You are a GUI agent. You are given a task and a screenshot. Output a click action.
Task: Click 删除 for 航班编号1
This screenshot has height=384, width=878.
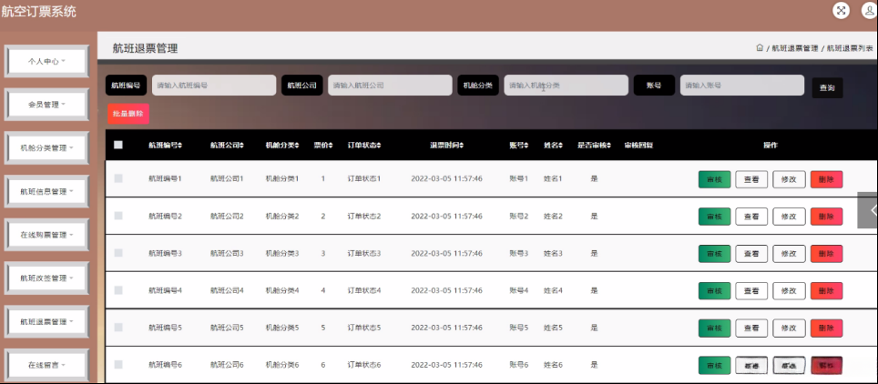826,179
